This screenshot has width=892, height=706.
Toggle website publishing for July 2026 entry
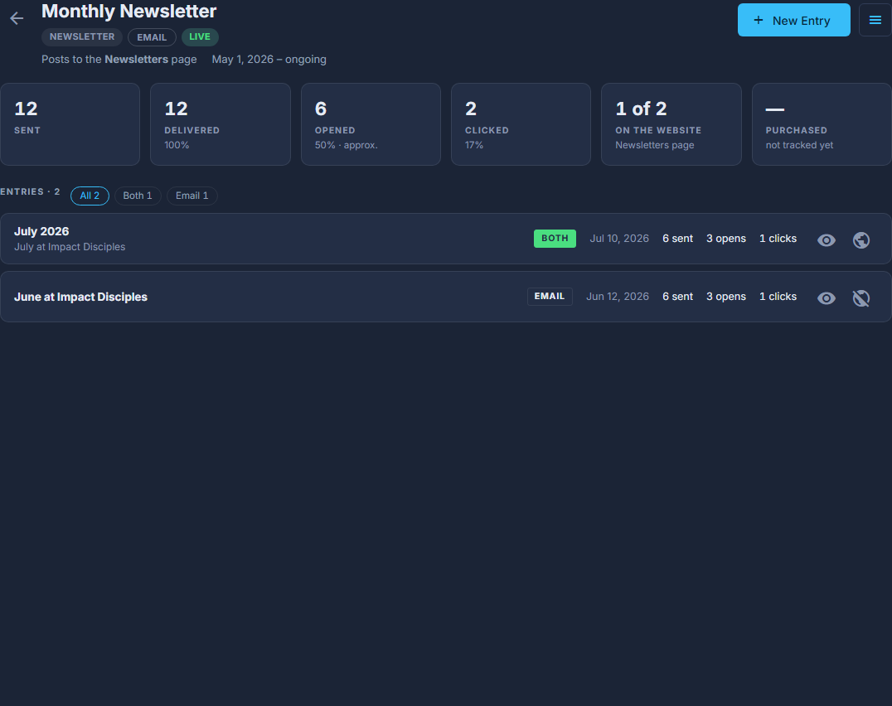[861, 239]
